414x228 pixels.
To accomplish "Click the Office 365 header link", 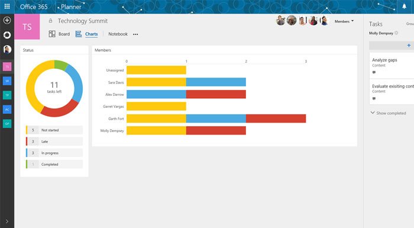I will point(34,7).
